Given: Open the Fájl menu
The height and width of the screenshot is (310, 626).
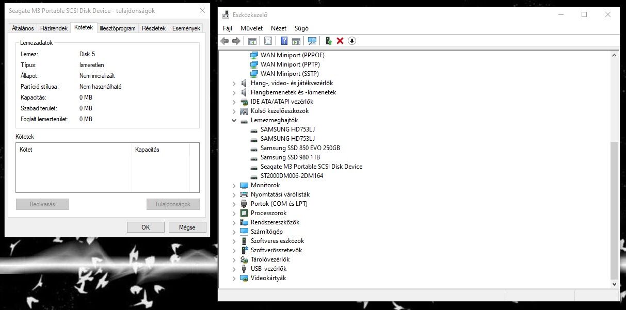Looking at the screenshot, I should [x=228, y=28].
